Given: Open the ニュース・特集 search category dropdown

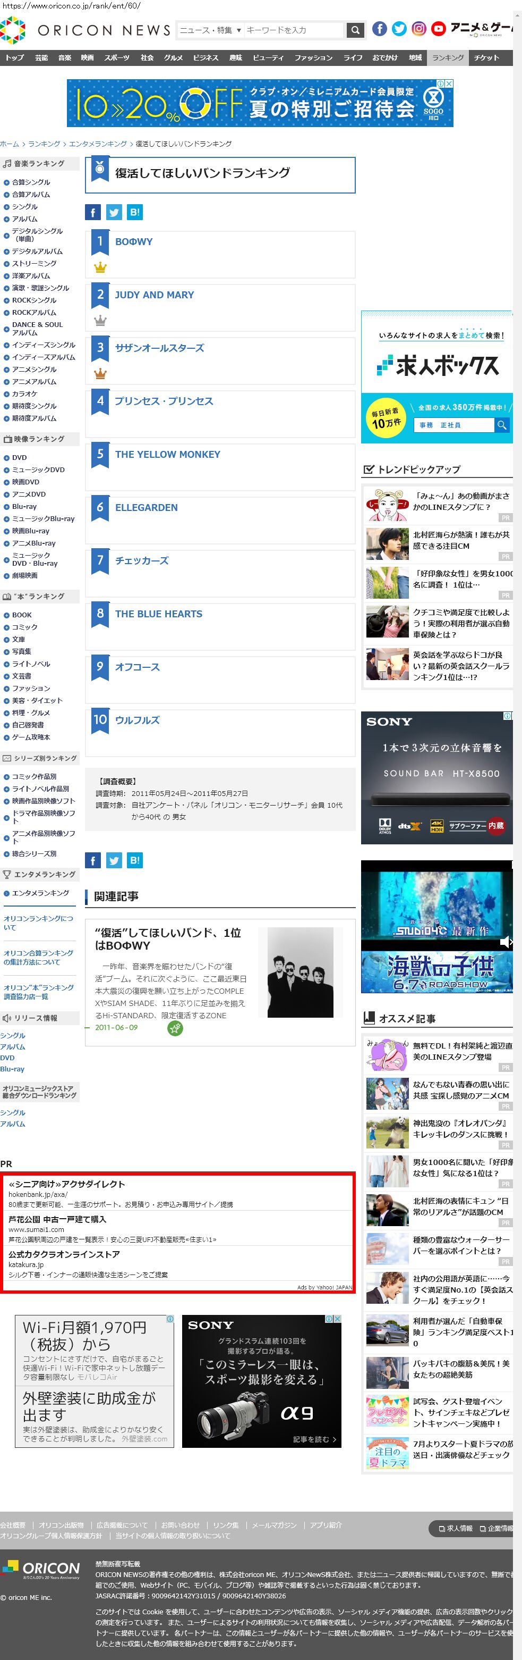Looking at the screenshot, I should tap(210, 30).
